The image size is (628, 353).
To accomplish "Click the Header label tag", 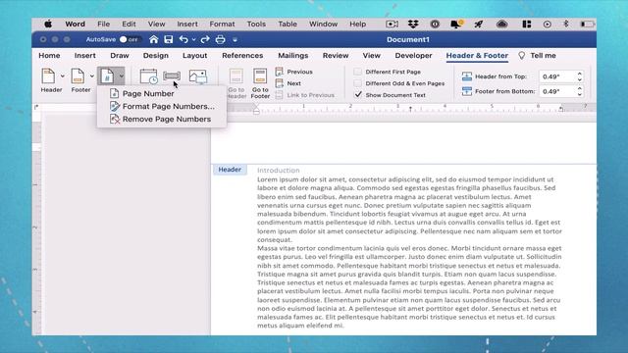I will click(x=230, y=170).
